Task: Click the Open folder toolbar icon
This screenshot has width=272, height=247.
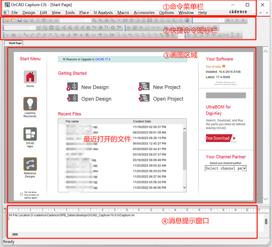Action: (x=13, y=20)
